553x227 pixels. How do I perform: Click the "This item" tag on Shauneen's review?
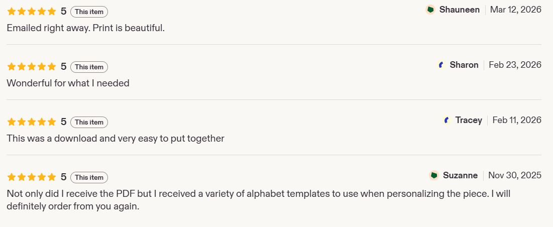click(x=89, y=12)
